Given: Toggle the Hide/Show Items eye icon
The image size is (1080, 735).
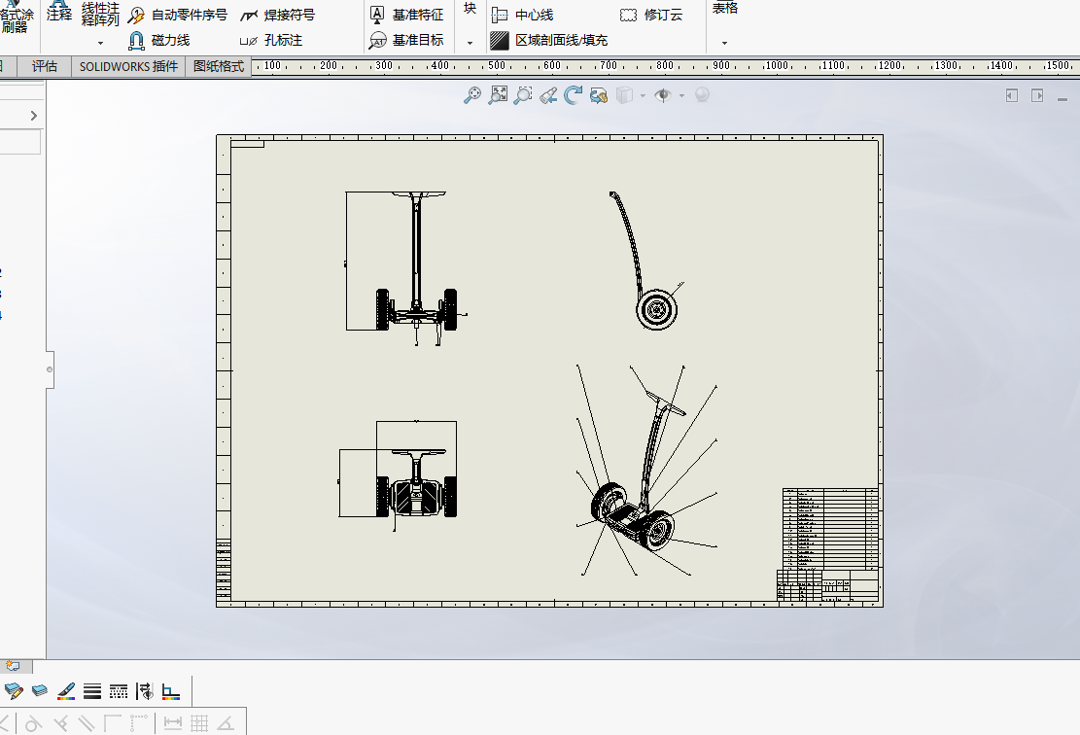Looking at the screenshot, I should coord(663,95).
